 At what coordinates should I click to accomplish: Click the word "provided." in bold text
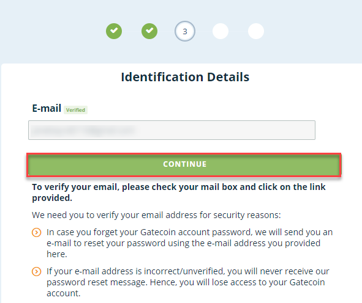(x=52, y=198)
